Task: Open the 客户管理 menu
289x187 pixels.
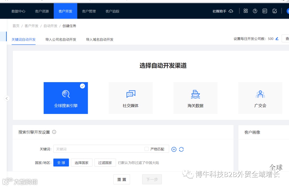Action: [x=89, y=11]
